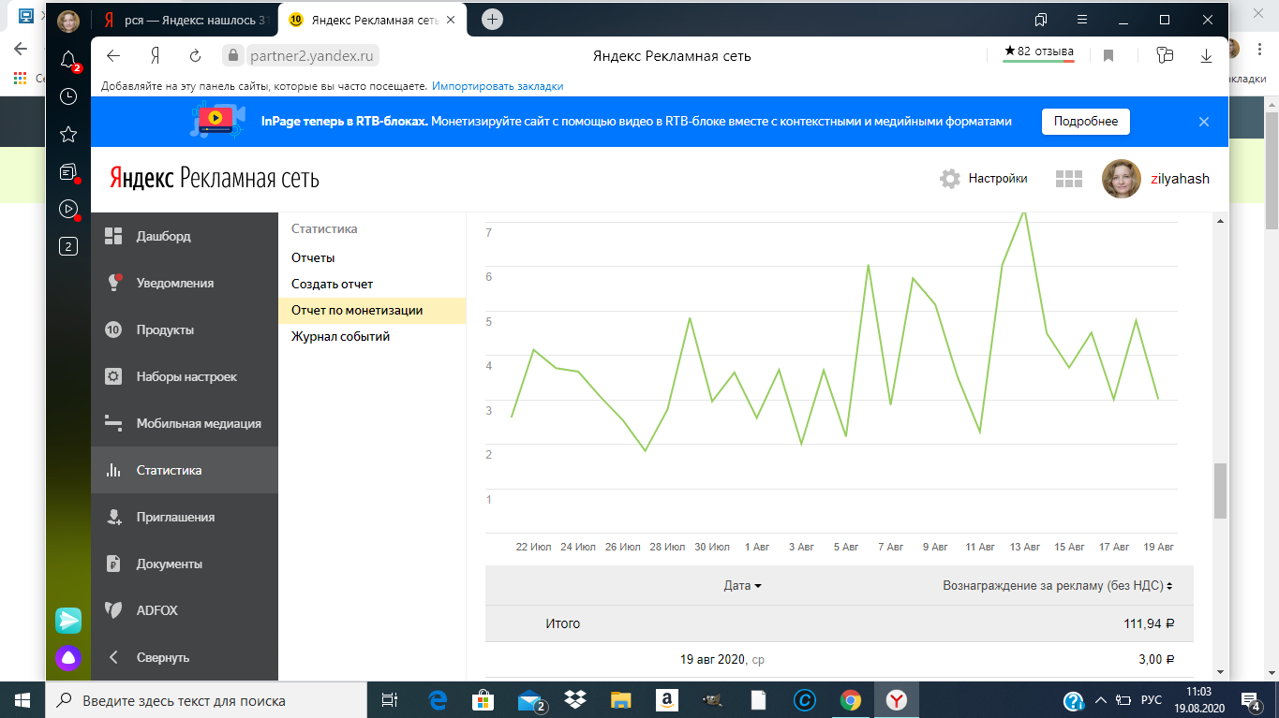The height and width of the screenshot is (718, 1279).
Task: Launch Alice voice assistant purple icon
Action: (x=68, y=658)
